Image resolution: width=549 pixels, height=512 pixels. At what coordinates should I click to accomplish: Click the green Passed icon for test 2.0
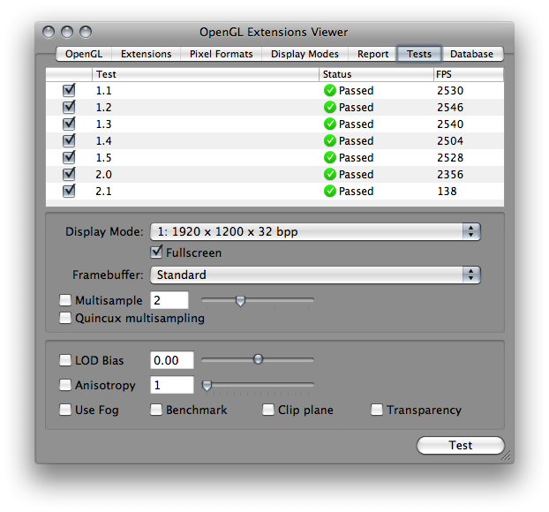[x=330, y=175]
